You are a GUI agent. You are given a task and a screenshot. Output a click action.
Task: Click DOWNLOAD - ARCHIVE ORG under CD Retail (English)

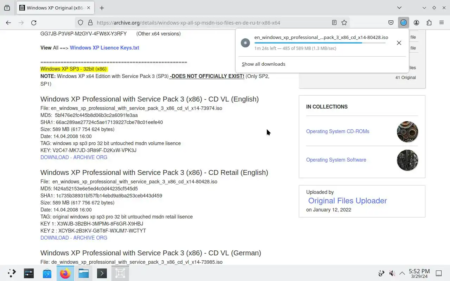(74, 238)
